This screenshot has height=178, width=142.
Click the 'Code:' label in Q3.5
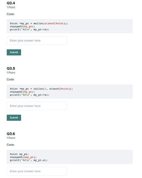(x=11, y=79)
